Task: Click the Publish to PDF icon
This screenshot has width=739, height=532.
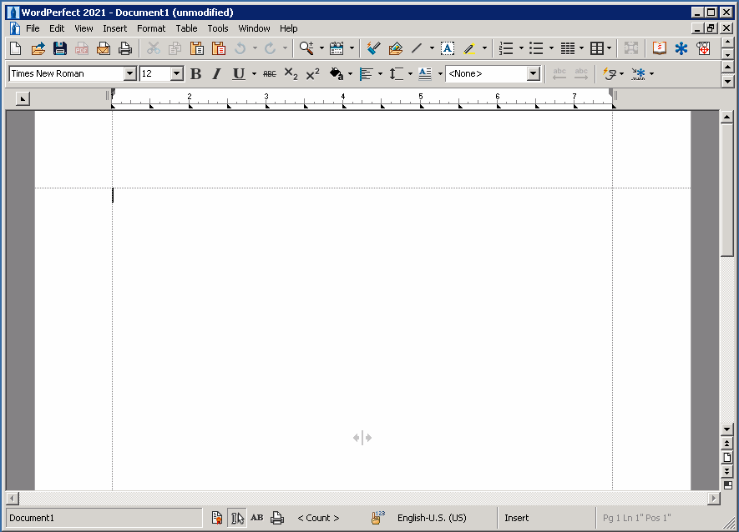Action: point(82,48)
